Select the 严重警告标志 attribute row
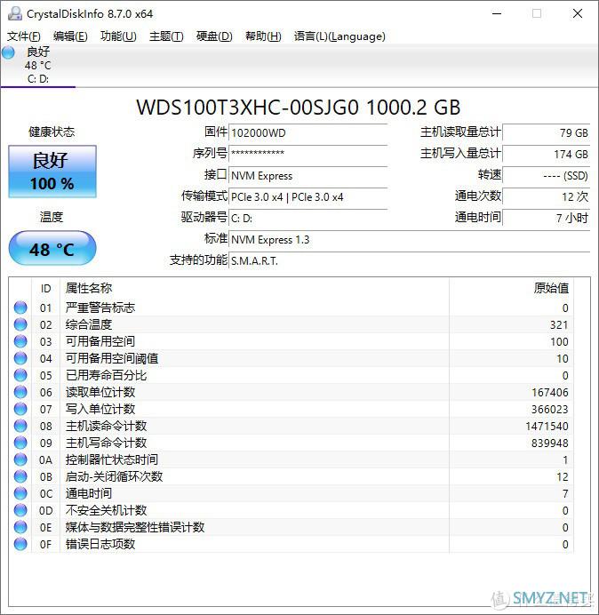This screenshot has width=599, height=615. pyautogui.click(x=292, y=307)
